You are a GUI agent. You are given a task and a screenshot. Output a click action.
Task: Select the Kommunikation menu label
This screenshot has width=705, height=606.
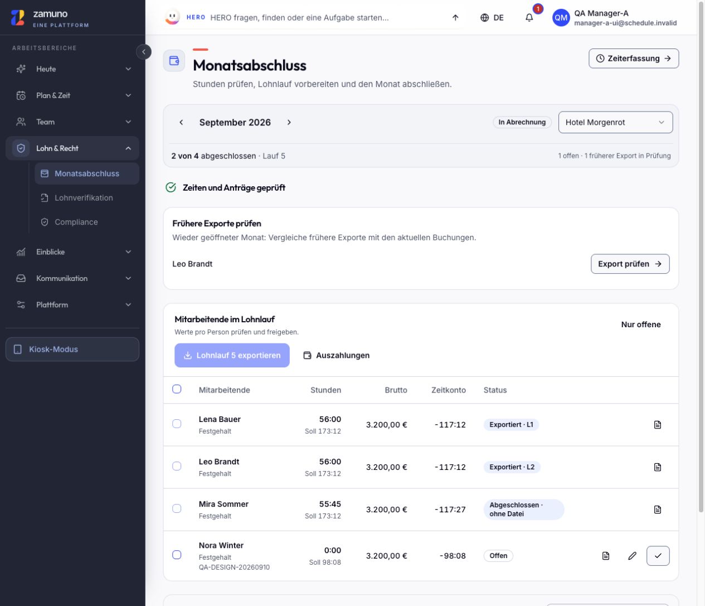(x=62, y=278)
